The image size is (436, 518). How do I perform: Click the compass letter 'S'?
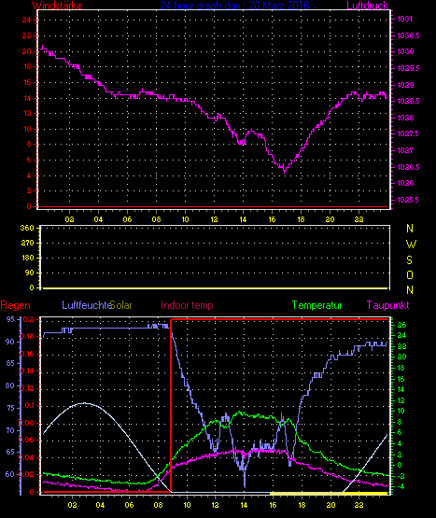pos(409,260)
